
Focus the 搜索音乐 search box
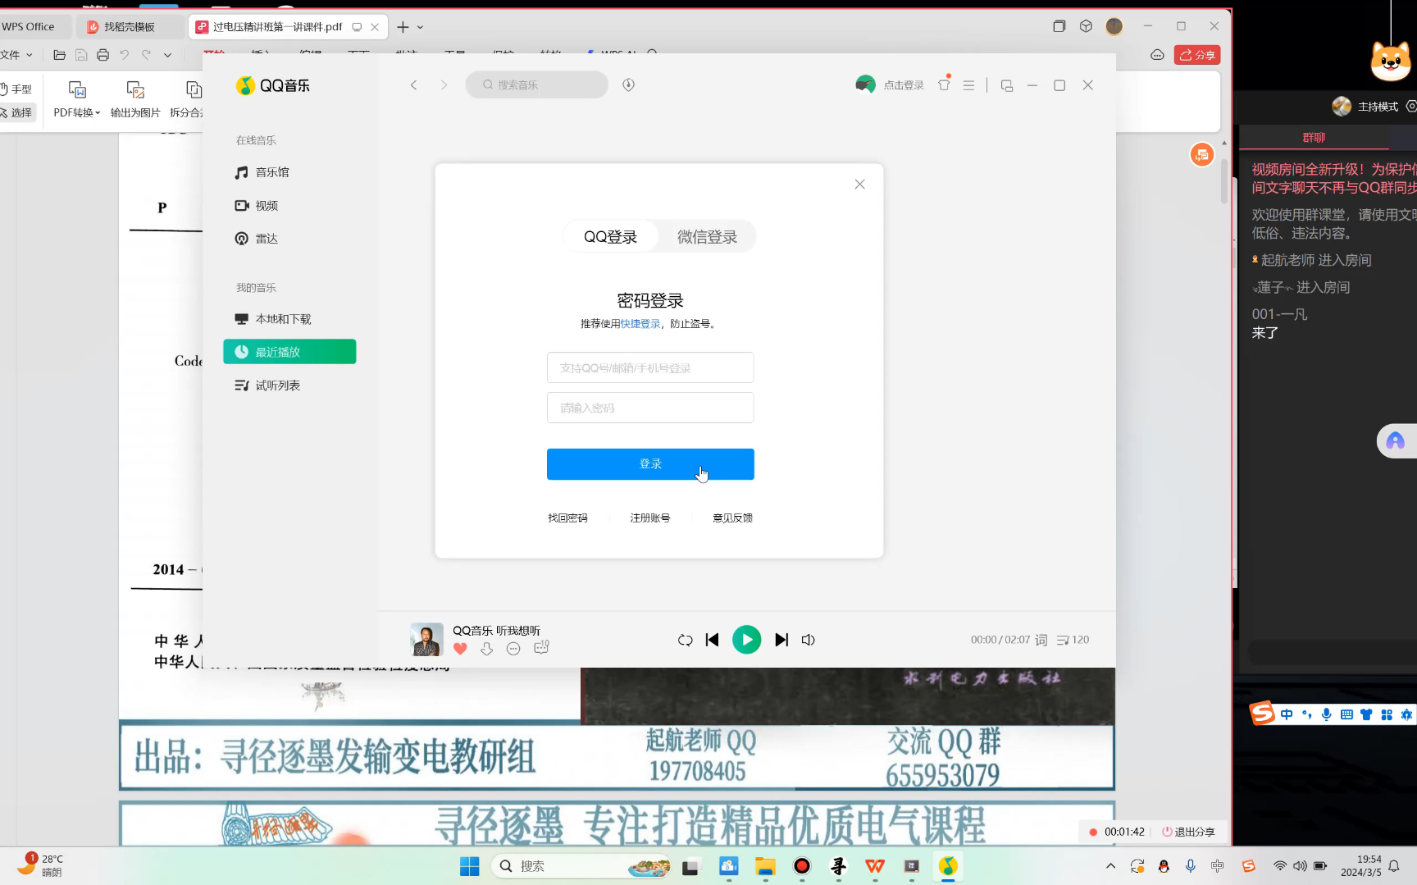[x=537, y=84]
